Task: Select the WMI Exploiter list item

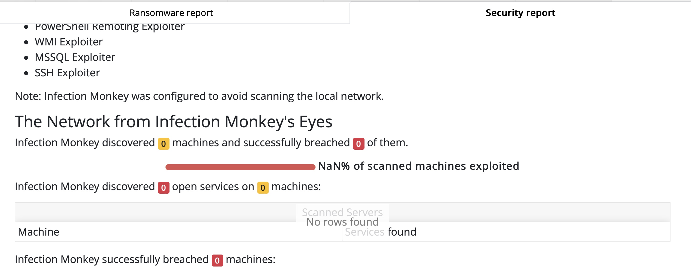Action: 69,41
